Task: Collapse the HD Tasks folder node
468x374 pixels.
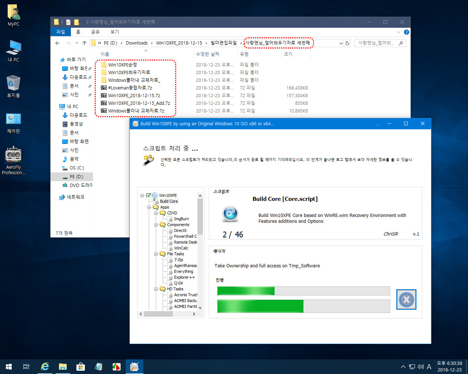Action: pos(156,289)
